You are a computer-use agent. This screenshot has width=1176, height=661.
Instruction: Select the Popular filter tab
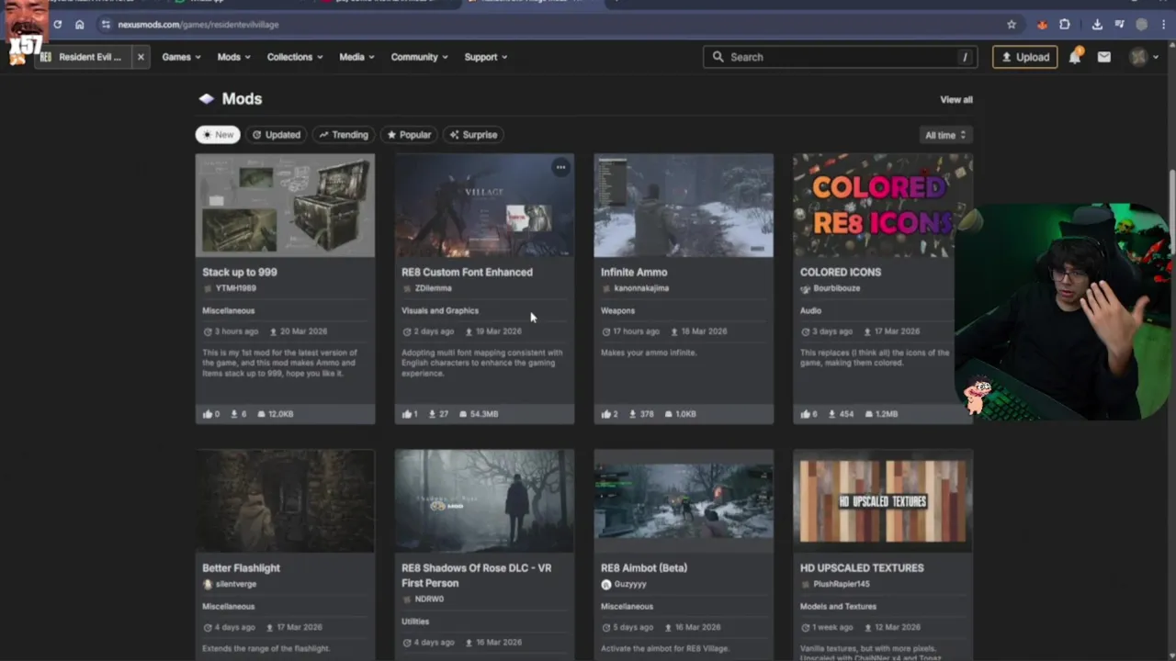click(x=409, y=135)
